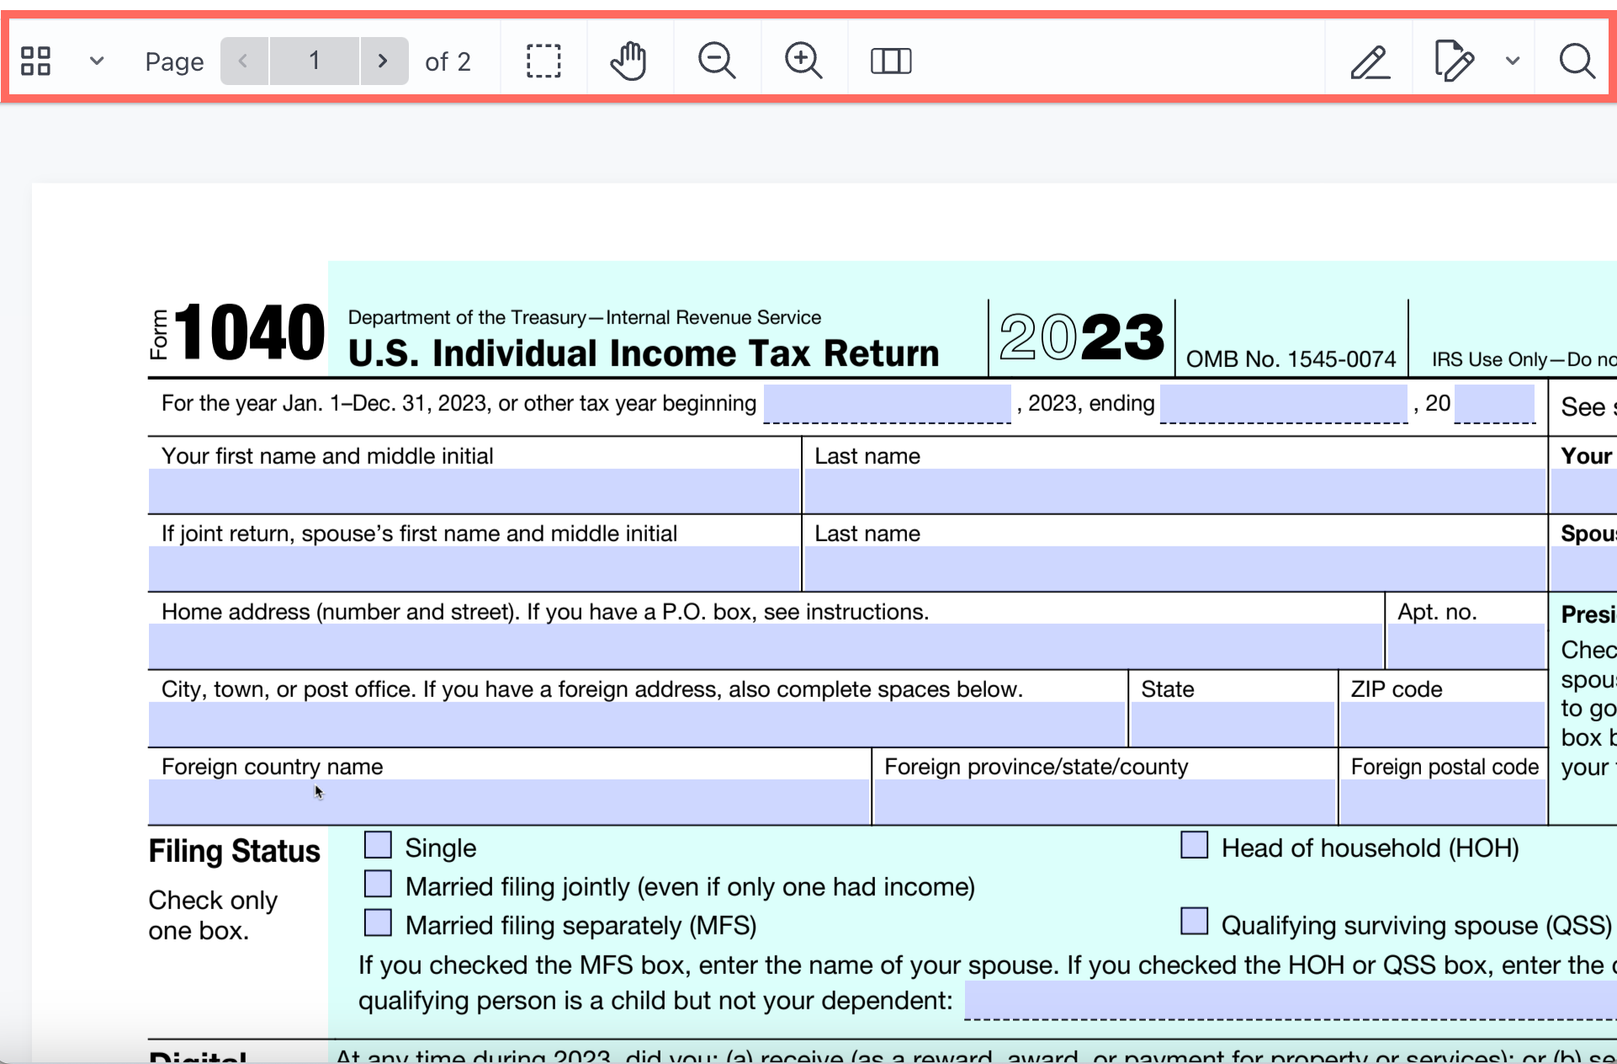The width and height of the screenshot is (1617, 1064).
Task: Click the page number field
Action: coord(314,61)
